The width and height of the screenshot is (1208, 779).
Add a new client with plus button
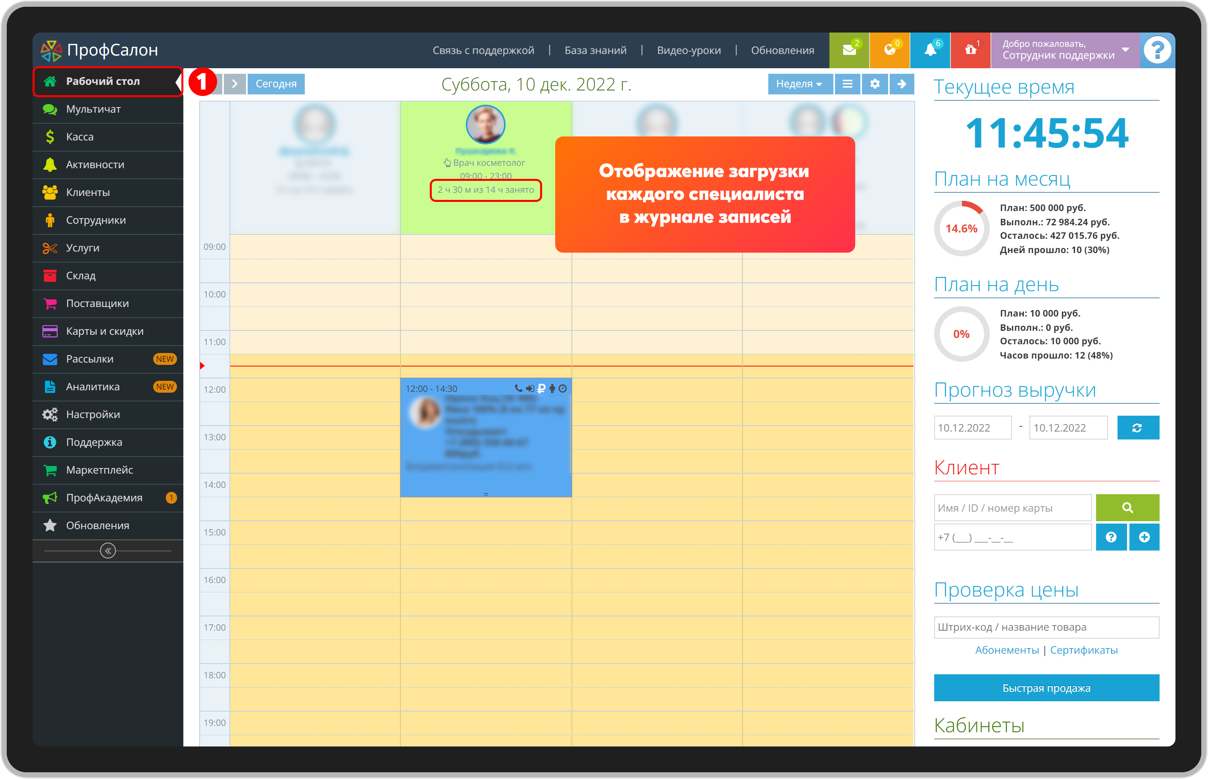[x=1144, y=538]
